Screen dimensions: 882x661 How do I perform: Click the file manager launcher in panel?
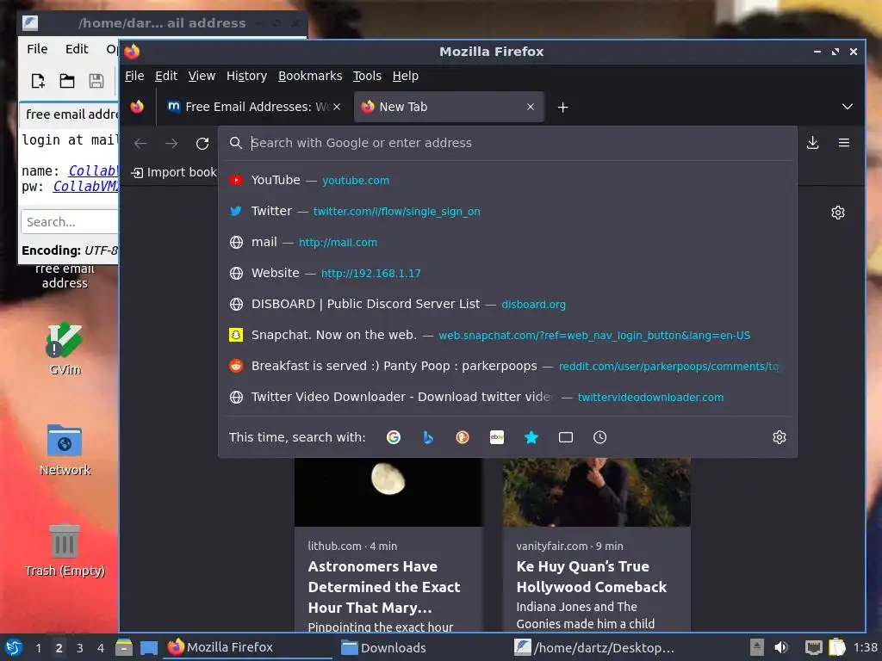[x=124, y=647]
